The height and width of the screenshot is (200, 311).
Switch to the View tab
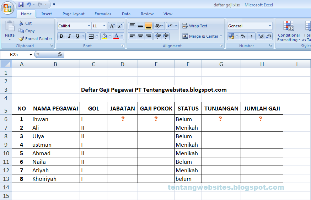click(x=168, y=14)
